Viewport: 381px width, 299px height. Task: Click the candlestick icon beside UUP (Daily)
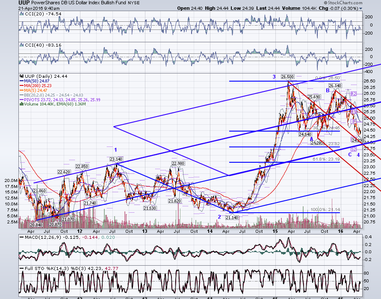point(22,76)
